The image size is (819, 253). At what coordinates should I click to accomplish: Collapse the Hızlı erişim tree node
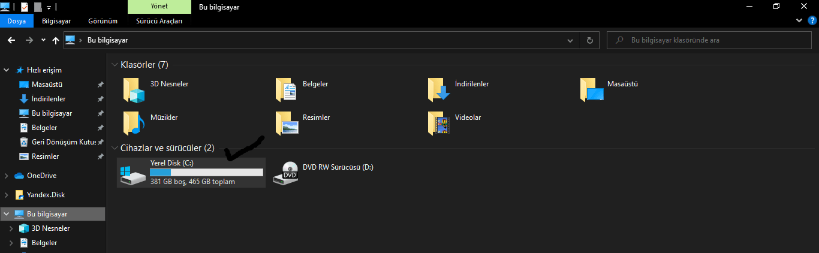7,70
